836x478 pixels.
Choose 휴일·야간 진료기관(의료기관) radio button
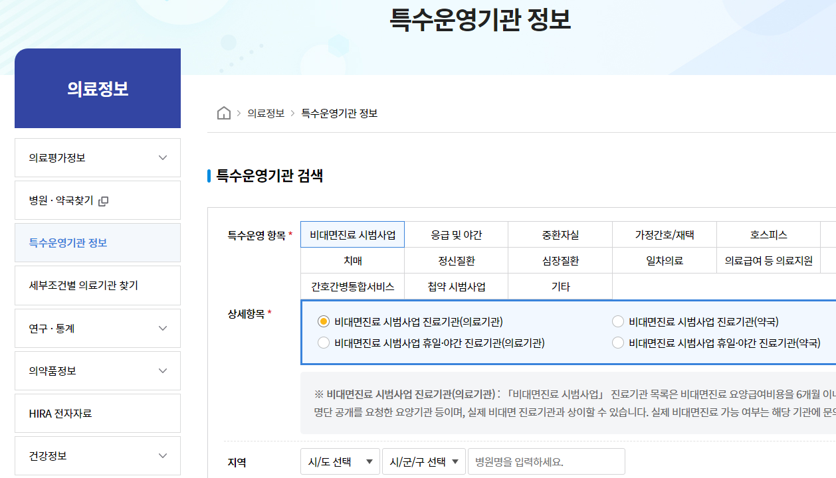[324, 343]
